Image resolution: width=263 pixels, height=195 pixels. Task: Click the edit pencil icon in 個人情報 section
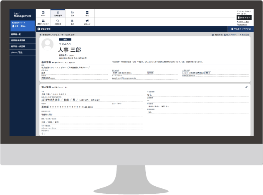click(246, 87)
